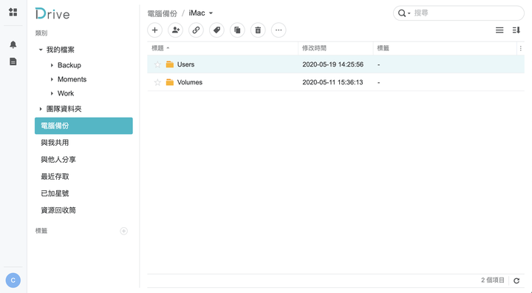Click the get link icon
Screen dimensions: 532x293
196,30
